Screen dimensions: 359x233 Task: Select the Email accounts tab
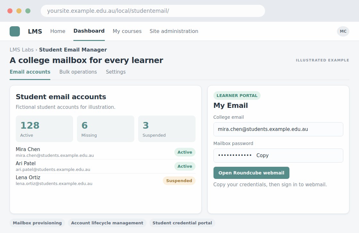click(x=30, y=72)
